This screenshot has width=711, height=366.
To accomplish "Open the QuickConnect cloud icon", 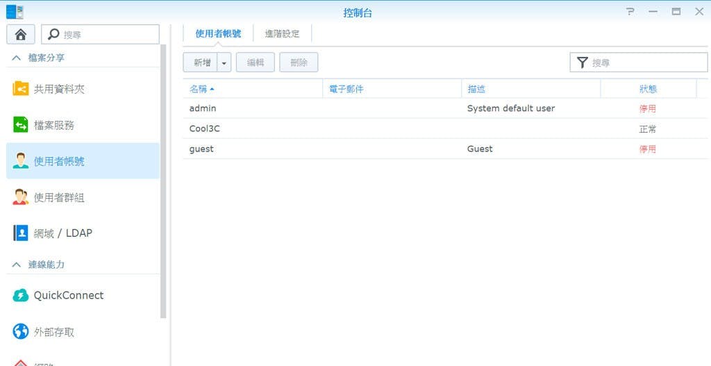I will pyautogui.click(x=20, y=296).
